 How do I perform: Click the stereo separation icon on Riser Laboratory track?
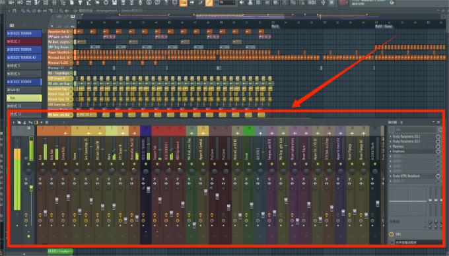point(292,183)
